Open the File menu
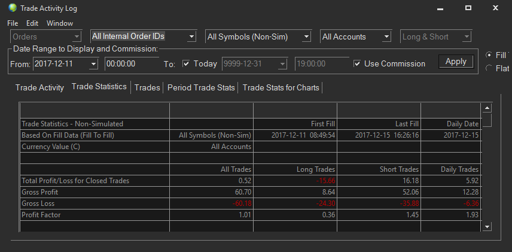 pyautogui.click(x=13, y=23)
